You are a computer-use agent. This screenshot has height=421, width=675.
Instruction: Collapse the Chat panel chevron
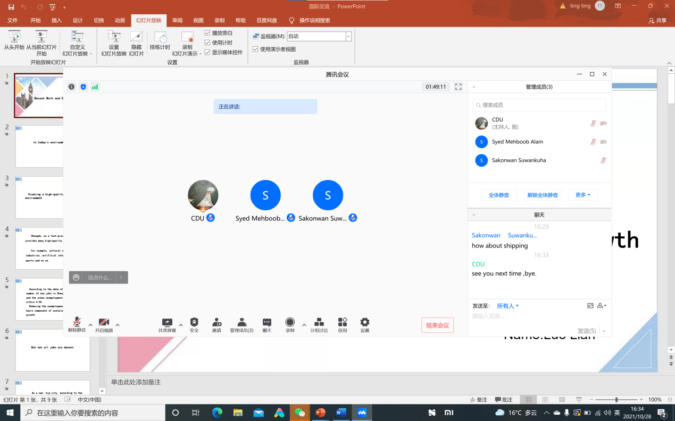pyautogui.click(x=474, y=215)
